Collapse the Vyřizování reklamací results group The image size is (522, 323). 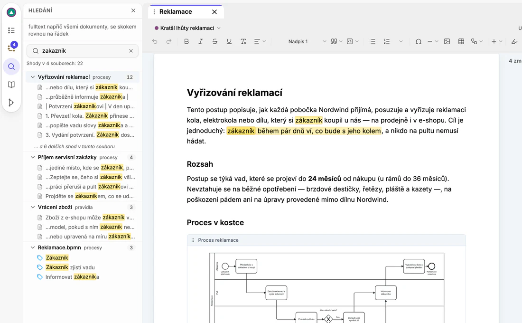(x=33, y=77)
